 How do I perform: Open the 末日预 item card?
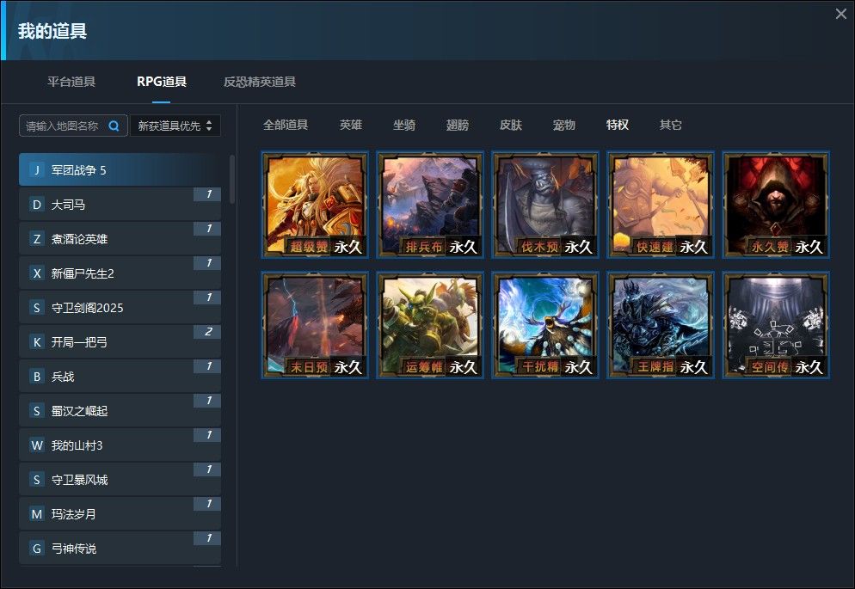coord(315,325)
